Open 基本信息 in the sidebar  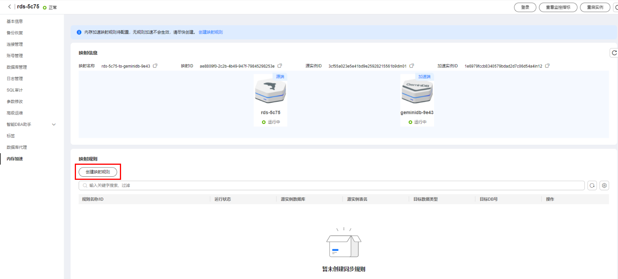click(15, 21)
